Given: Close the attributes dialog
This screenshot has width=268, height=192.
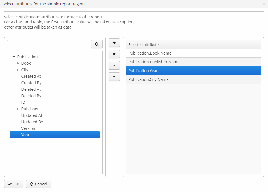Looking at the screenshot, I should (x=264, y=4).
